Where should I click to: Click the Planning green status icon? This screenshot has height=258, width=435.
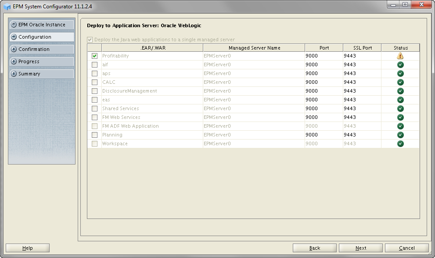(400, 135)
